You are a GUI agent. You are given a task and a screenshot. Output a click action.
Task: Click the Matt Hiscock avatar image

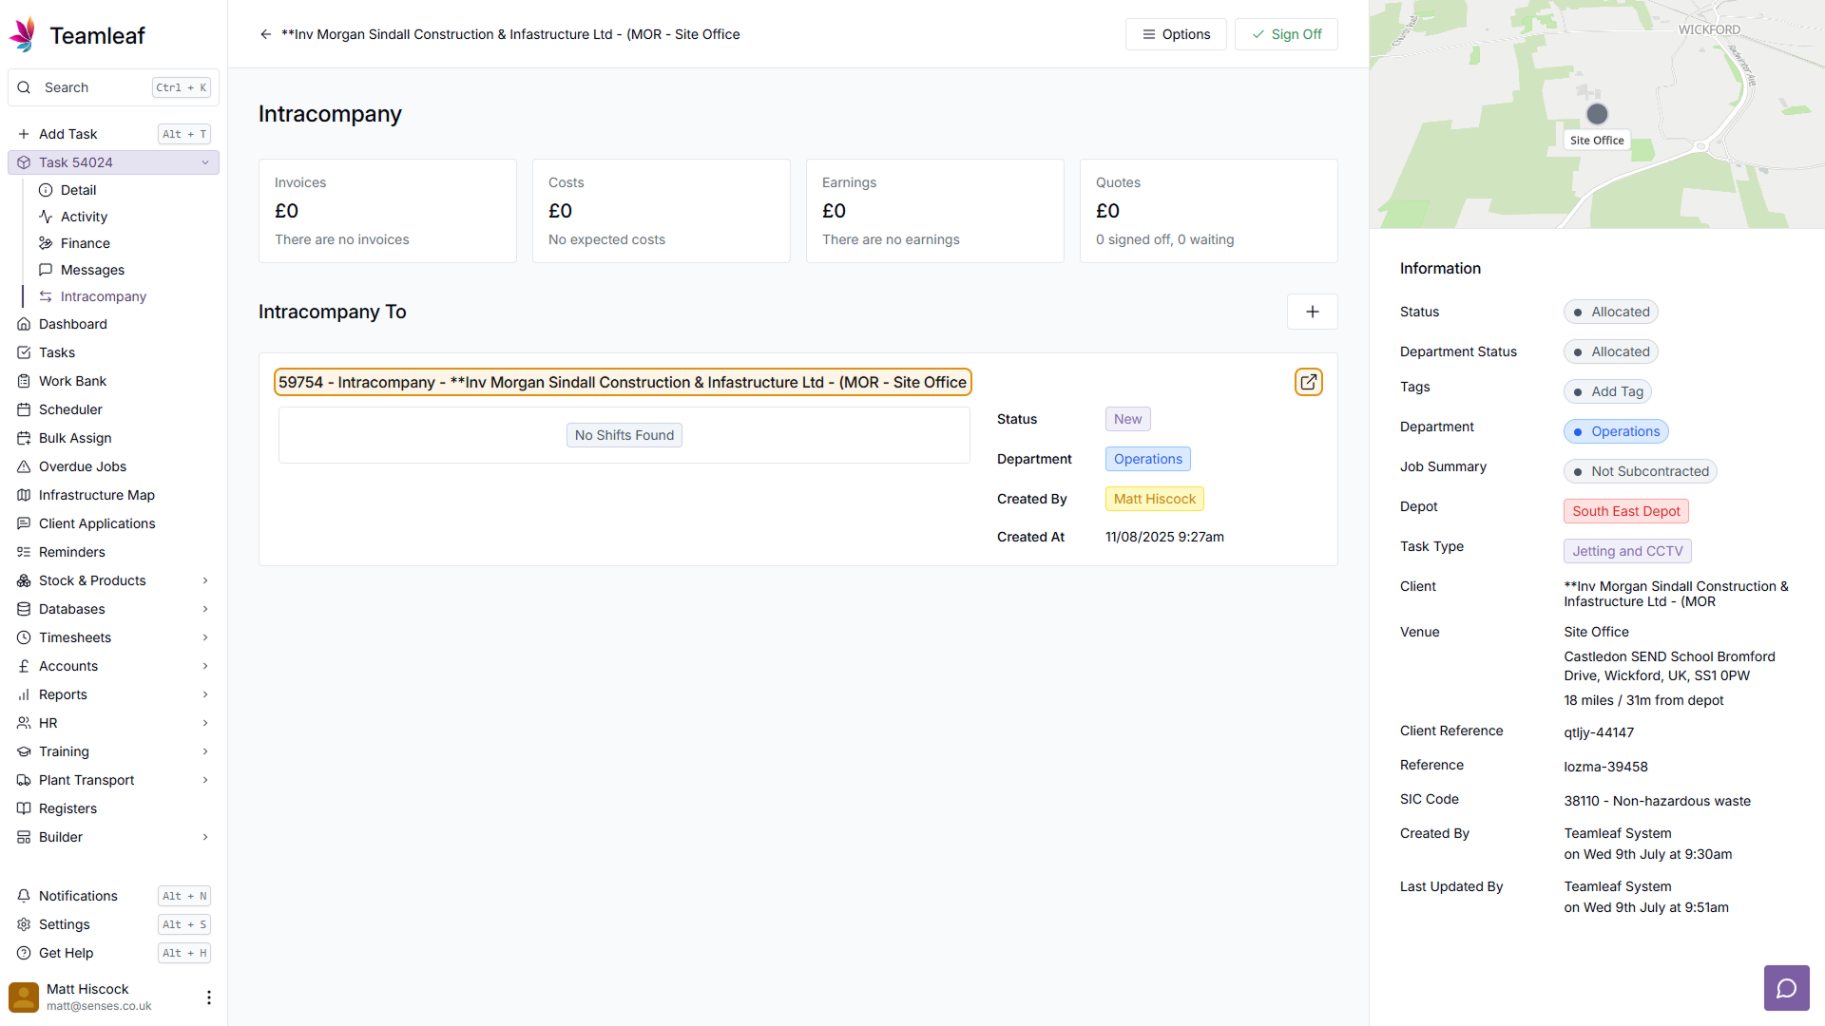(24, 997)
